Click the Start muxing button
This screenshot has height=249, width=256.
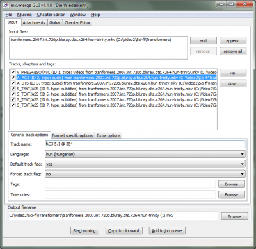tap(84, 230)
